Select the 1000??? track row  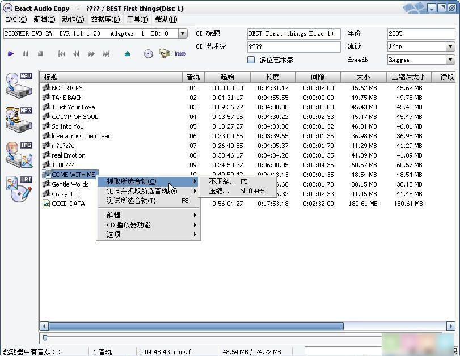(63, 165)
